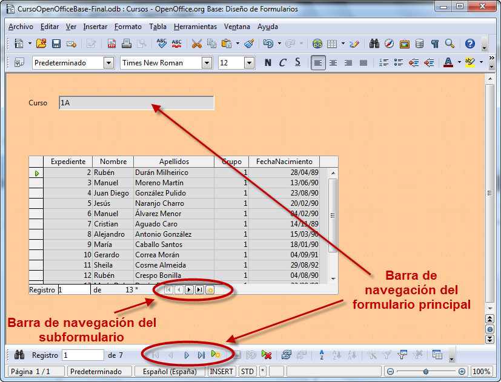Open the Ventana menu
Viewport: 501px width, 382px height.
point(237,27)
